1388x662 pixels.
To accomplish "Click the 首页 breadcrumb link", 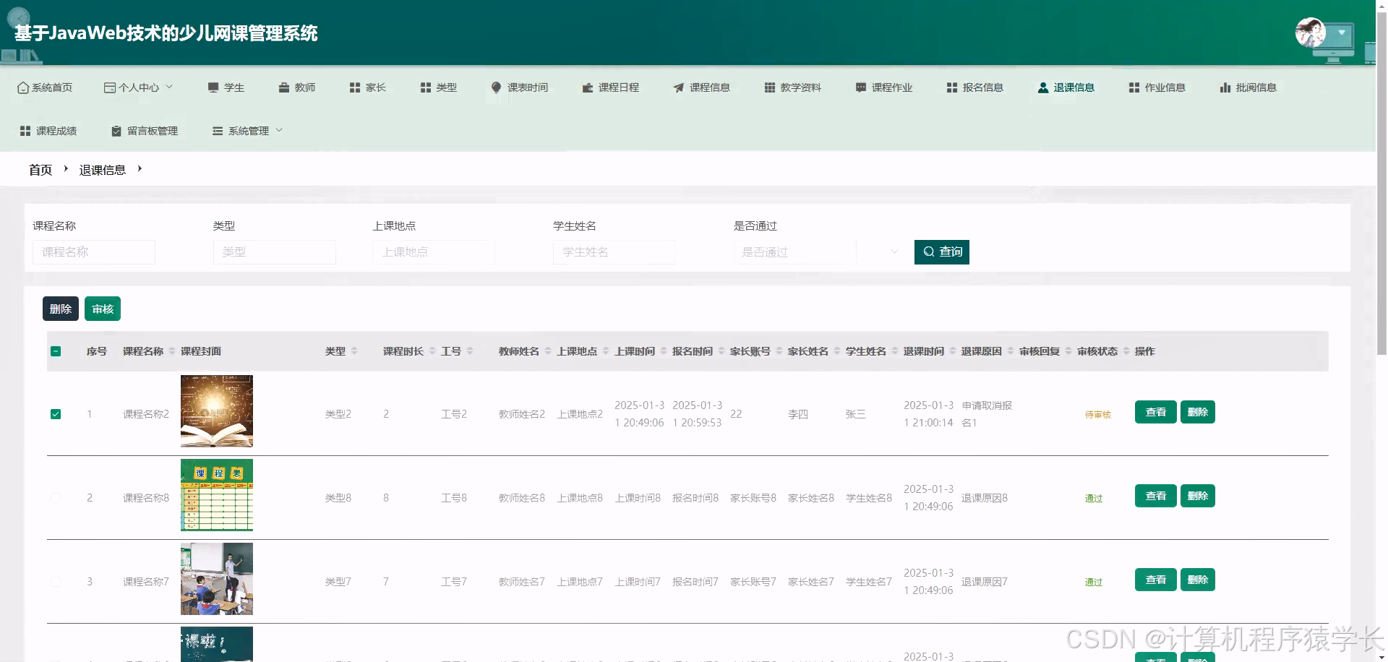I will pos(40,170).
